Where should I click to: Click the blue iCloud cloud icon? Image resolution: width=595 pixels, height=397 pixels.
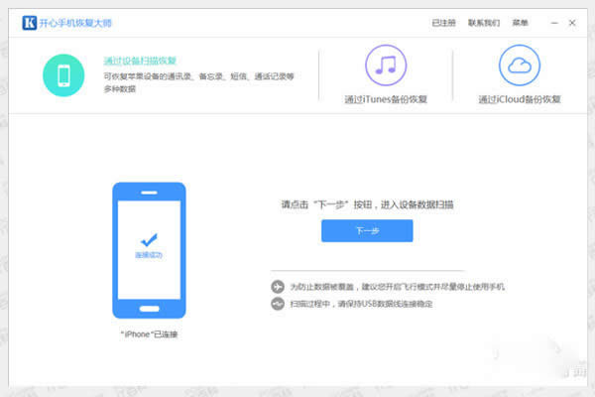(x=519, y=67)
